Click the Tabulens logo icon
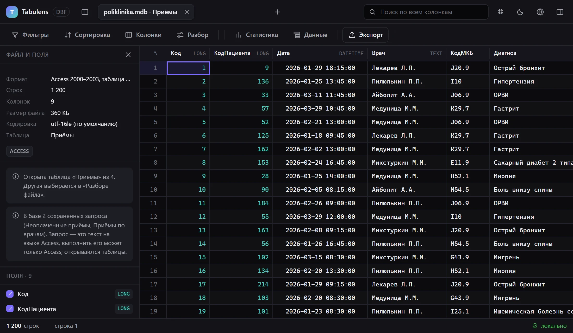573x333 pixels. (x=12, y=12)
